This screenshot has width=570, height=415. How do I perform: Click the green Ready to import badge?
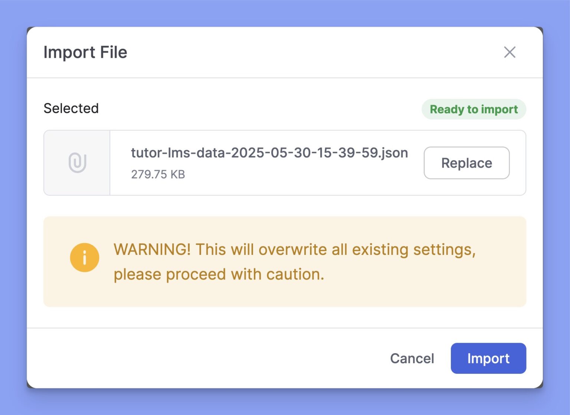pyautogui.click(x=474, y=109)
